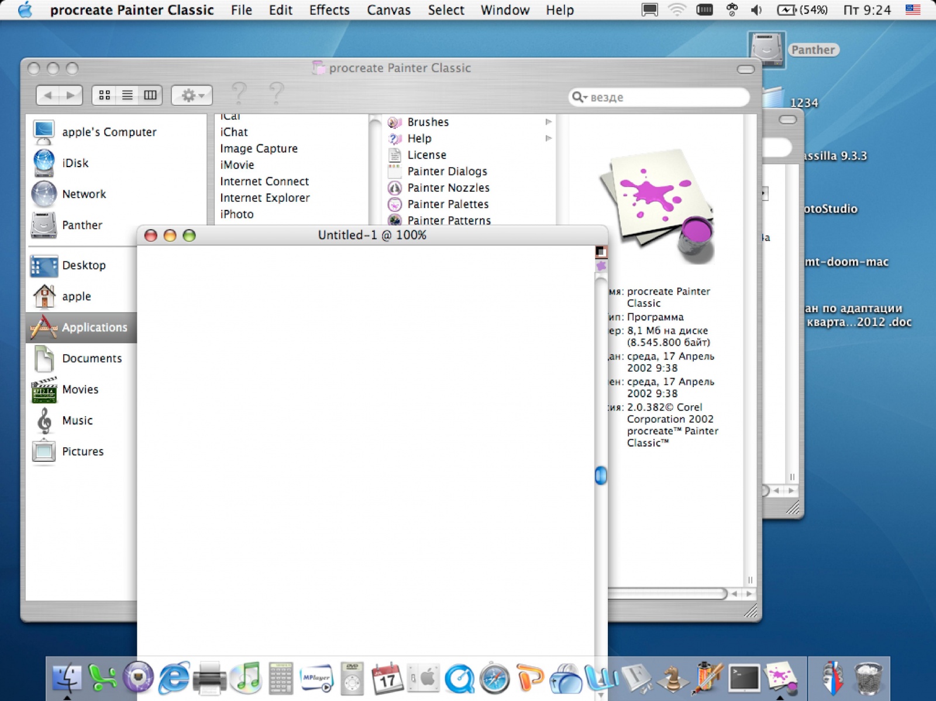This screenshot has width=936, height=701.
Task: Click the search field labeled везде
Action: tap(659, 97)
